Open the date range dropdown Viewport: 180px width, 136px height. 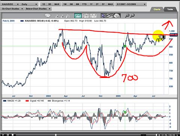point(131,4)
